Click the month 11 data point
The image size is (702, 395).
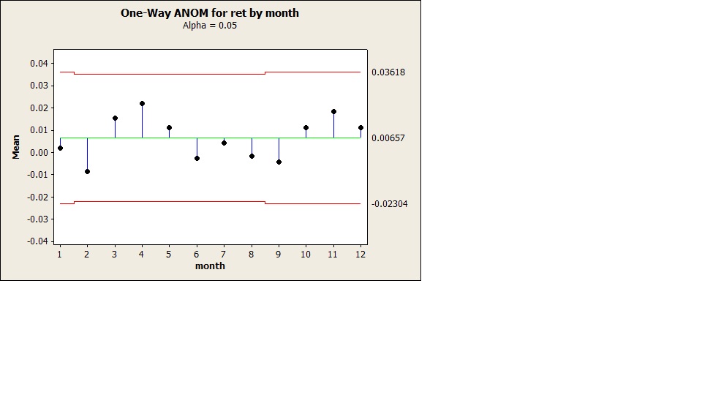click(333, 112)
